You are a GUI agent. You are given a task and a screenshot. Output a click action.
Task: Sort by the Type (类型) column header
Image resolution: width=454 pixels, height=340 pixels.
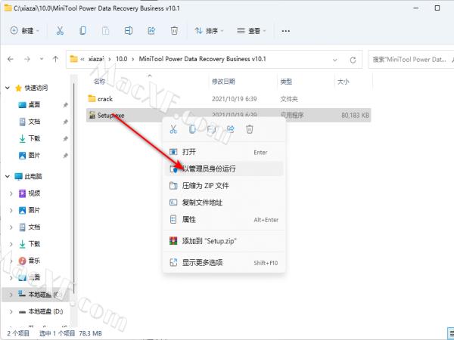(x=286, y=82)
